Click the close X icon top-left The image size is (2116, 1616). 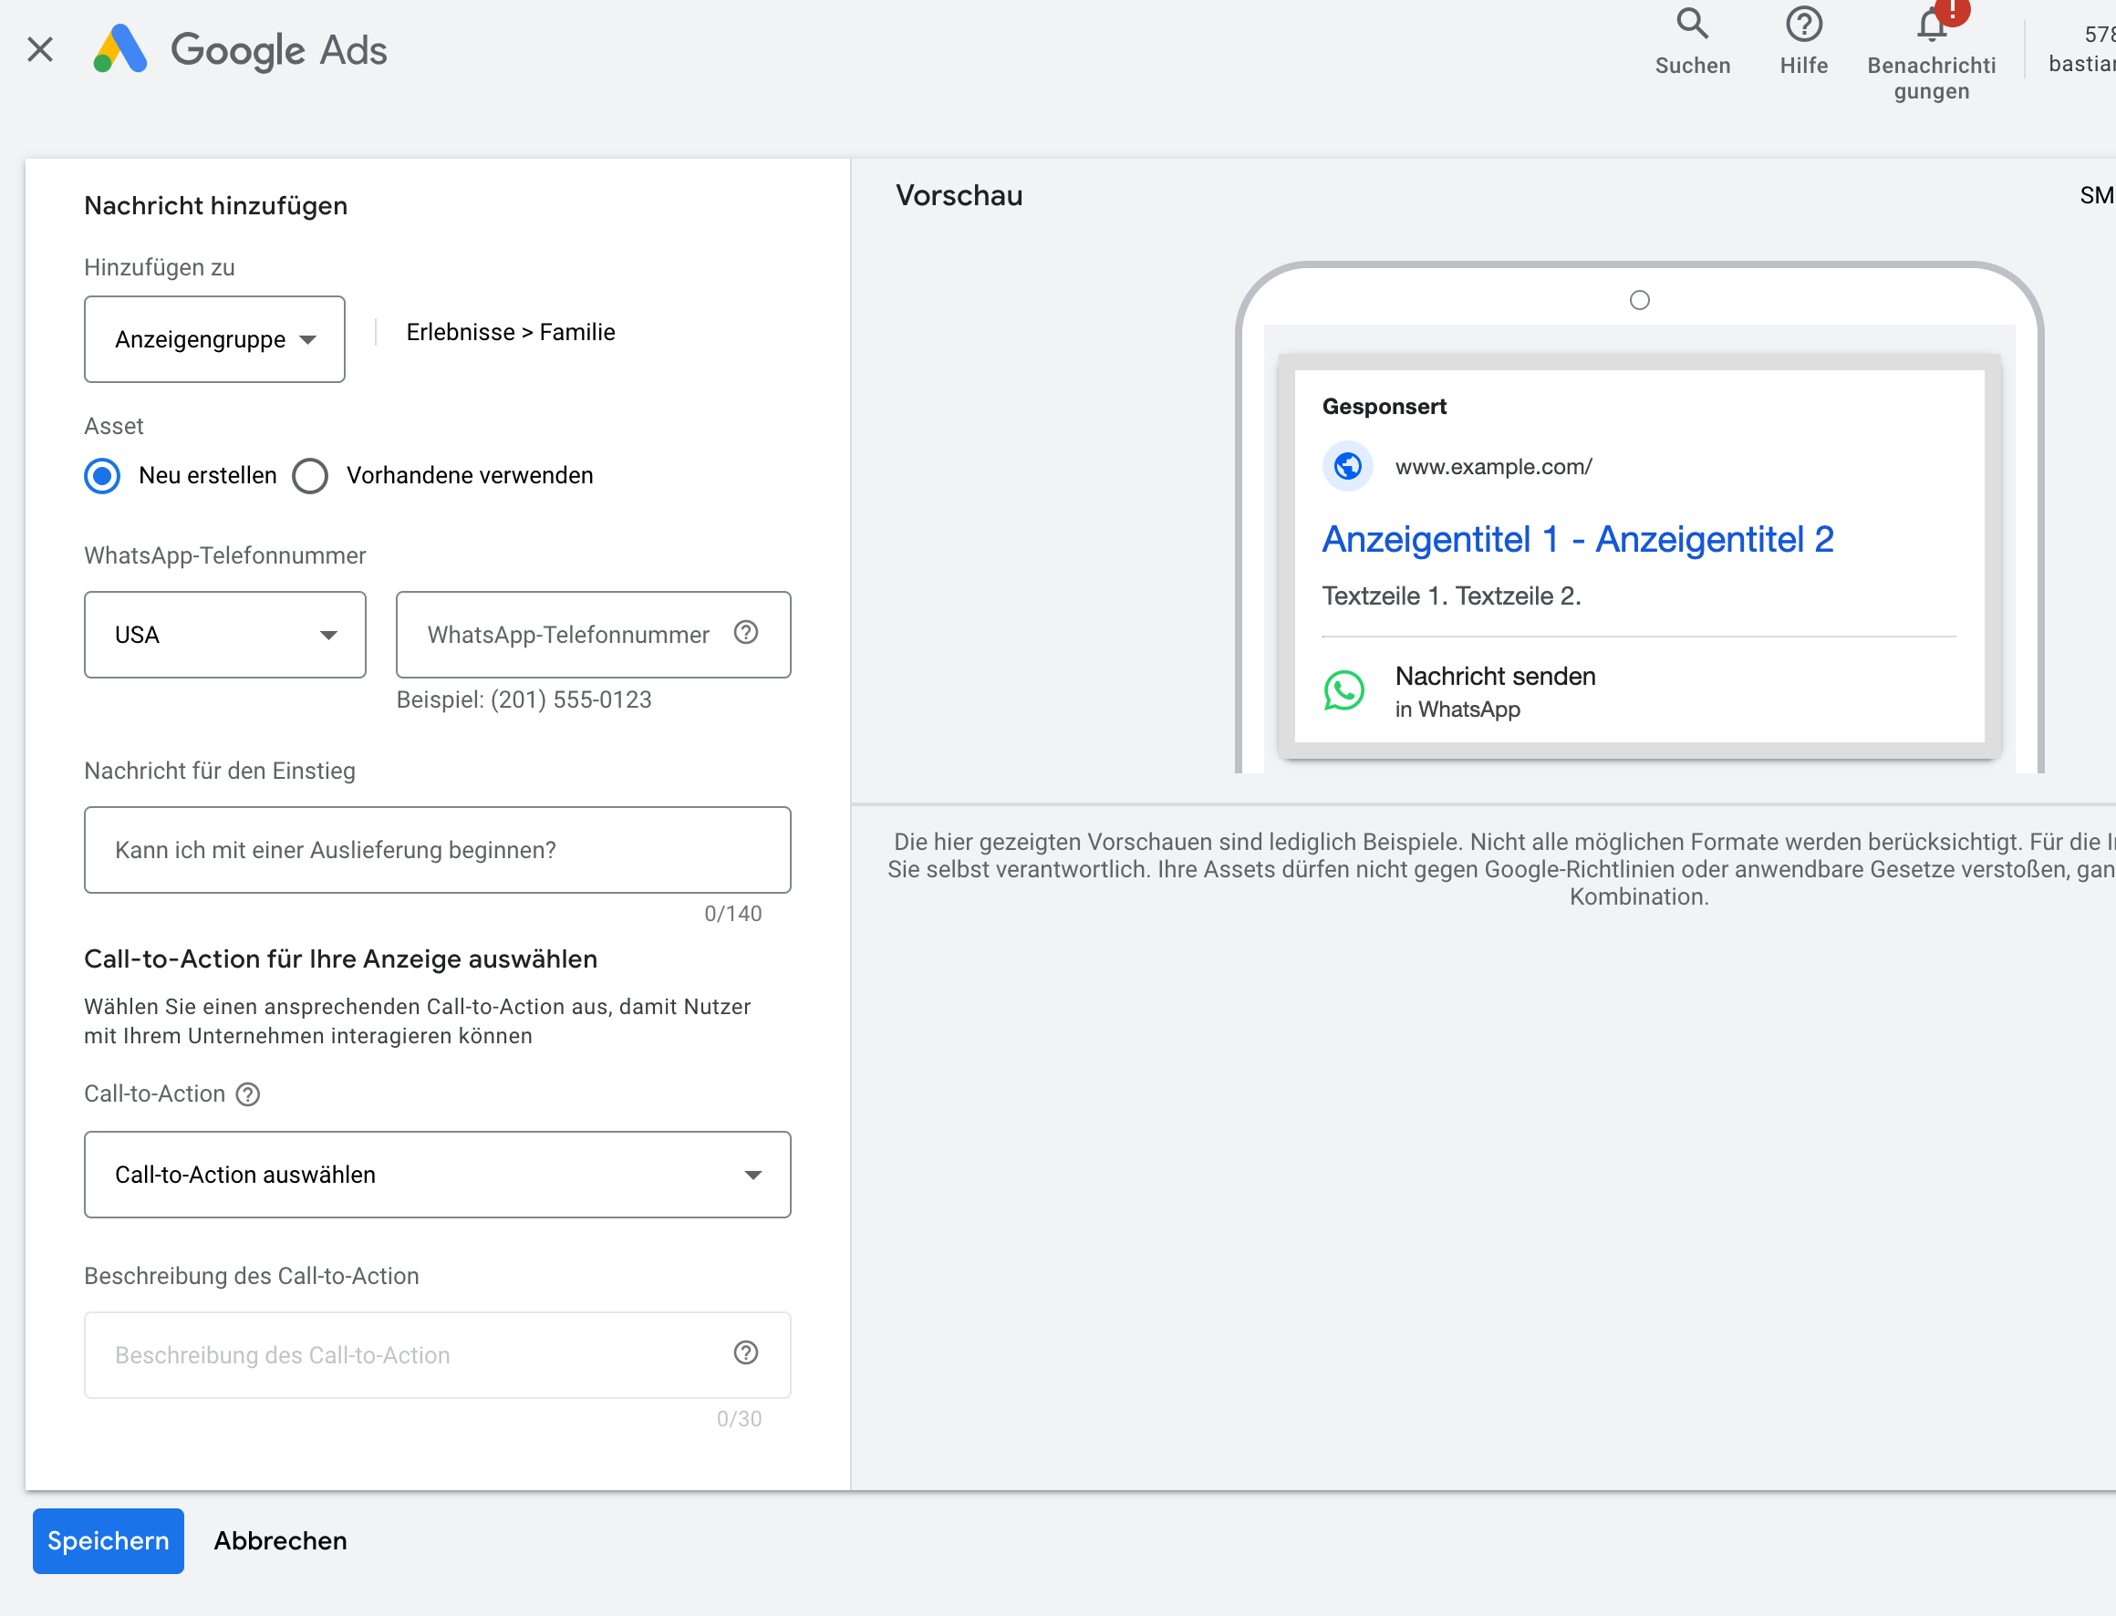click(x=40, y=49)
